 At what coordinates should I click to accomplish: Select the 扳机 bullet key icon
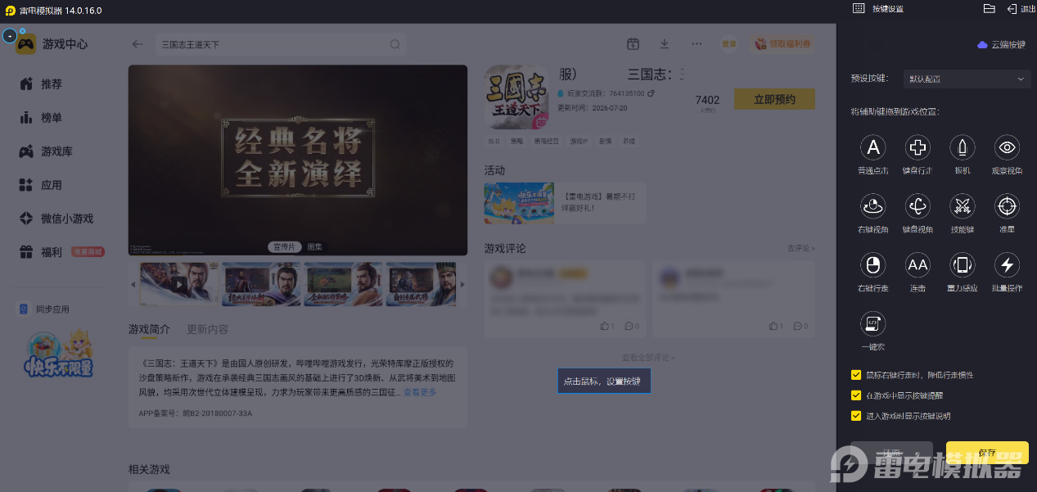[963, 147]
